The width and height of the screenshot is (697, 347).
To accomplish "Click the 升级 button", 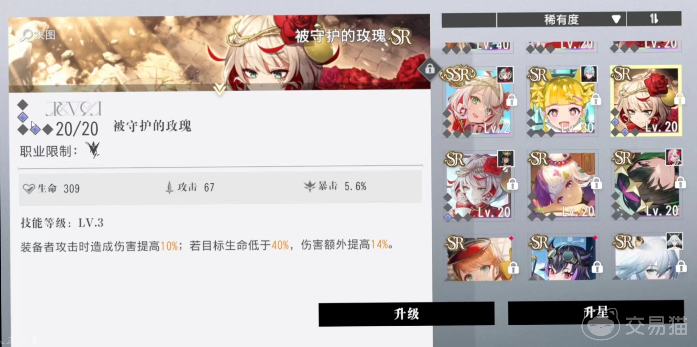I will point(407,314).
